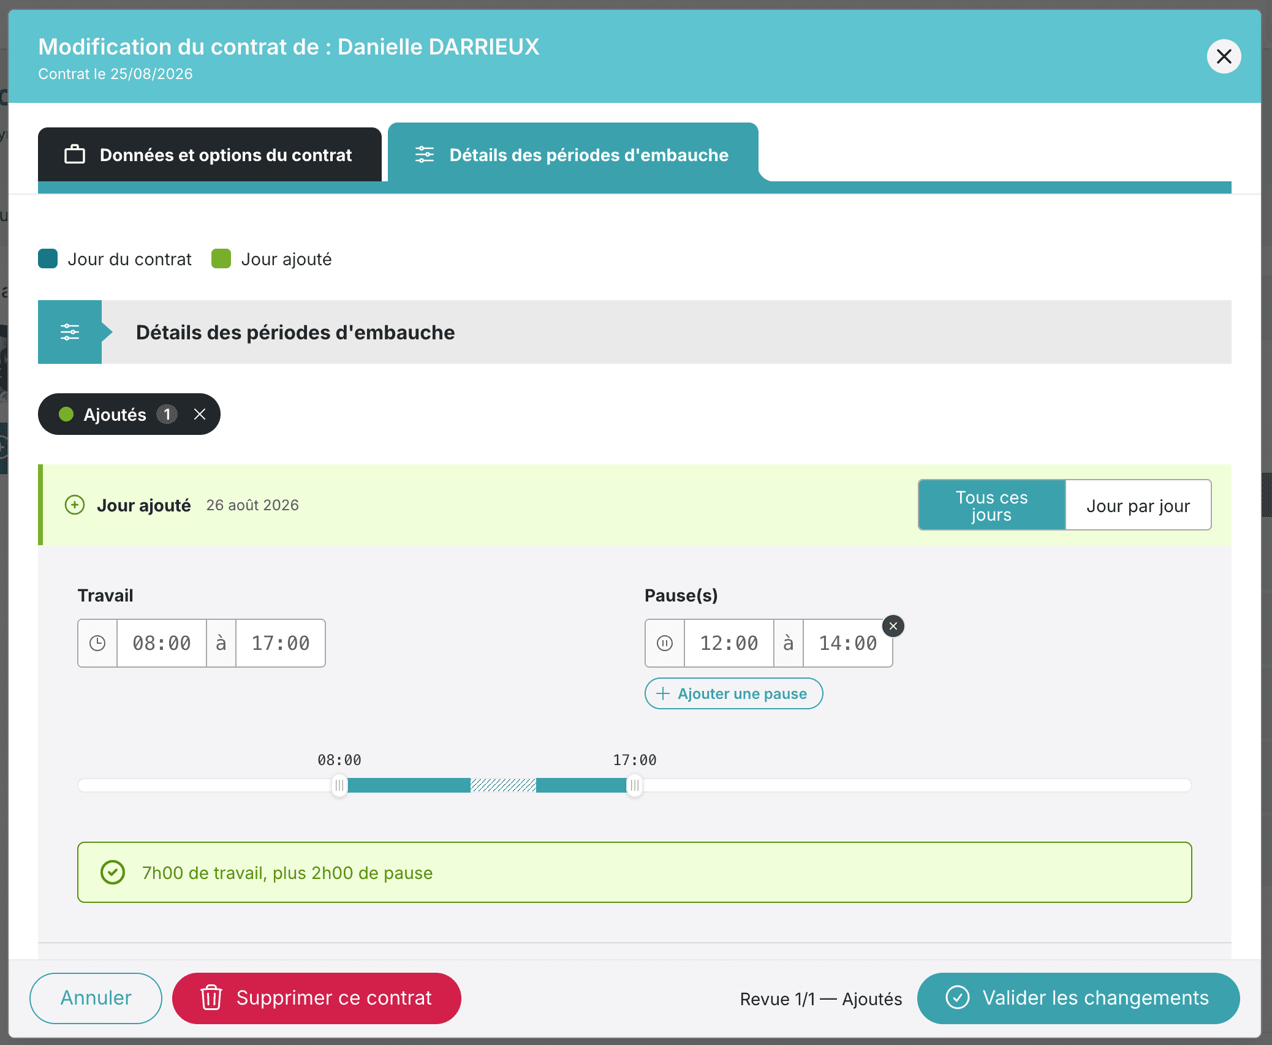Viewport: 1272px width, 1045px height.
Task: Remove the Ajoutés filter chip
Action: pyautogui.click(x=200, y=414)
